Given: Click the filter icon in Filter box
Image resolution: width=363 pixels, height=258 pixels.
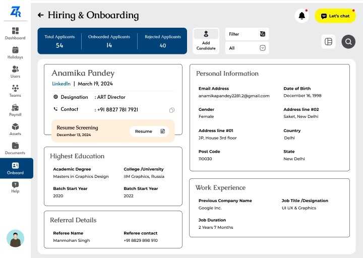Looking at the screenshot, I should [262, 34].
